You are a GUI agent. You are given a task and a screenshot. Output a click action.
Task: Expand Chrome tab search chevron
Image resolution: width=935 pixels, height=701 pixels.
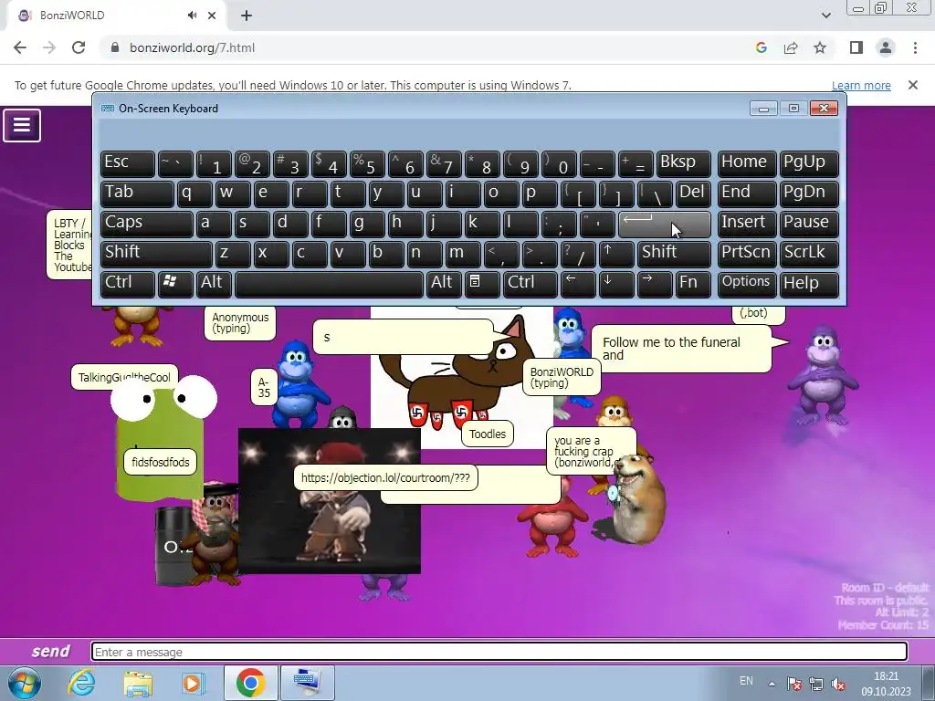click(825, 16)
